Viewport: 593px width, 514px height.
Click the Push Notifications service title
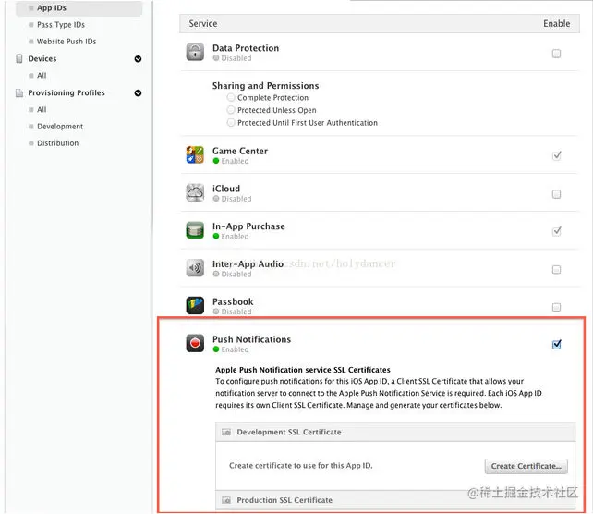(x=251, y=339)
